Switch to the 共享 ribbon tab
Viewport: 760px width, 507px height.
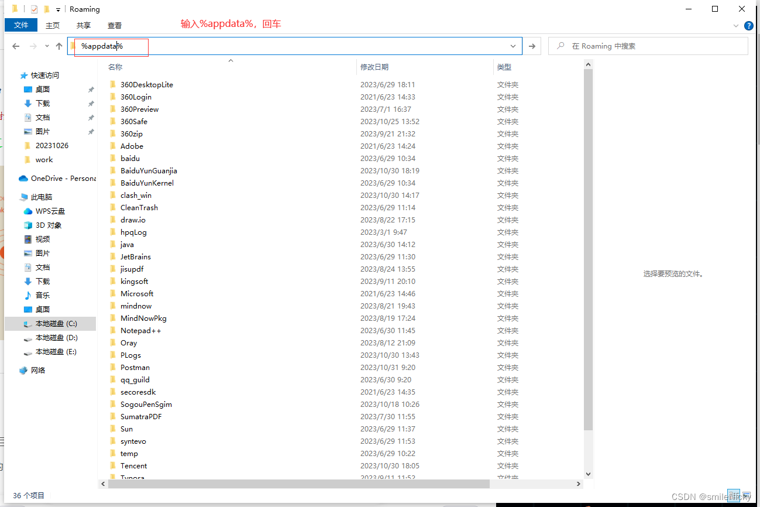coord(84,25)
